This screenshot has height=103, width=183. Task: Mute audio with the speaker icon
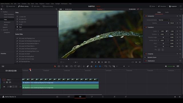coord(166,66)
